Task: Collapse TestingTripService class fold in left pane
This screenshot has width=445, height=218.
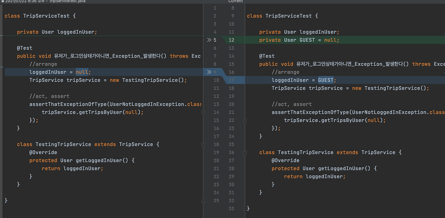Action: coord(203,144)
